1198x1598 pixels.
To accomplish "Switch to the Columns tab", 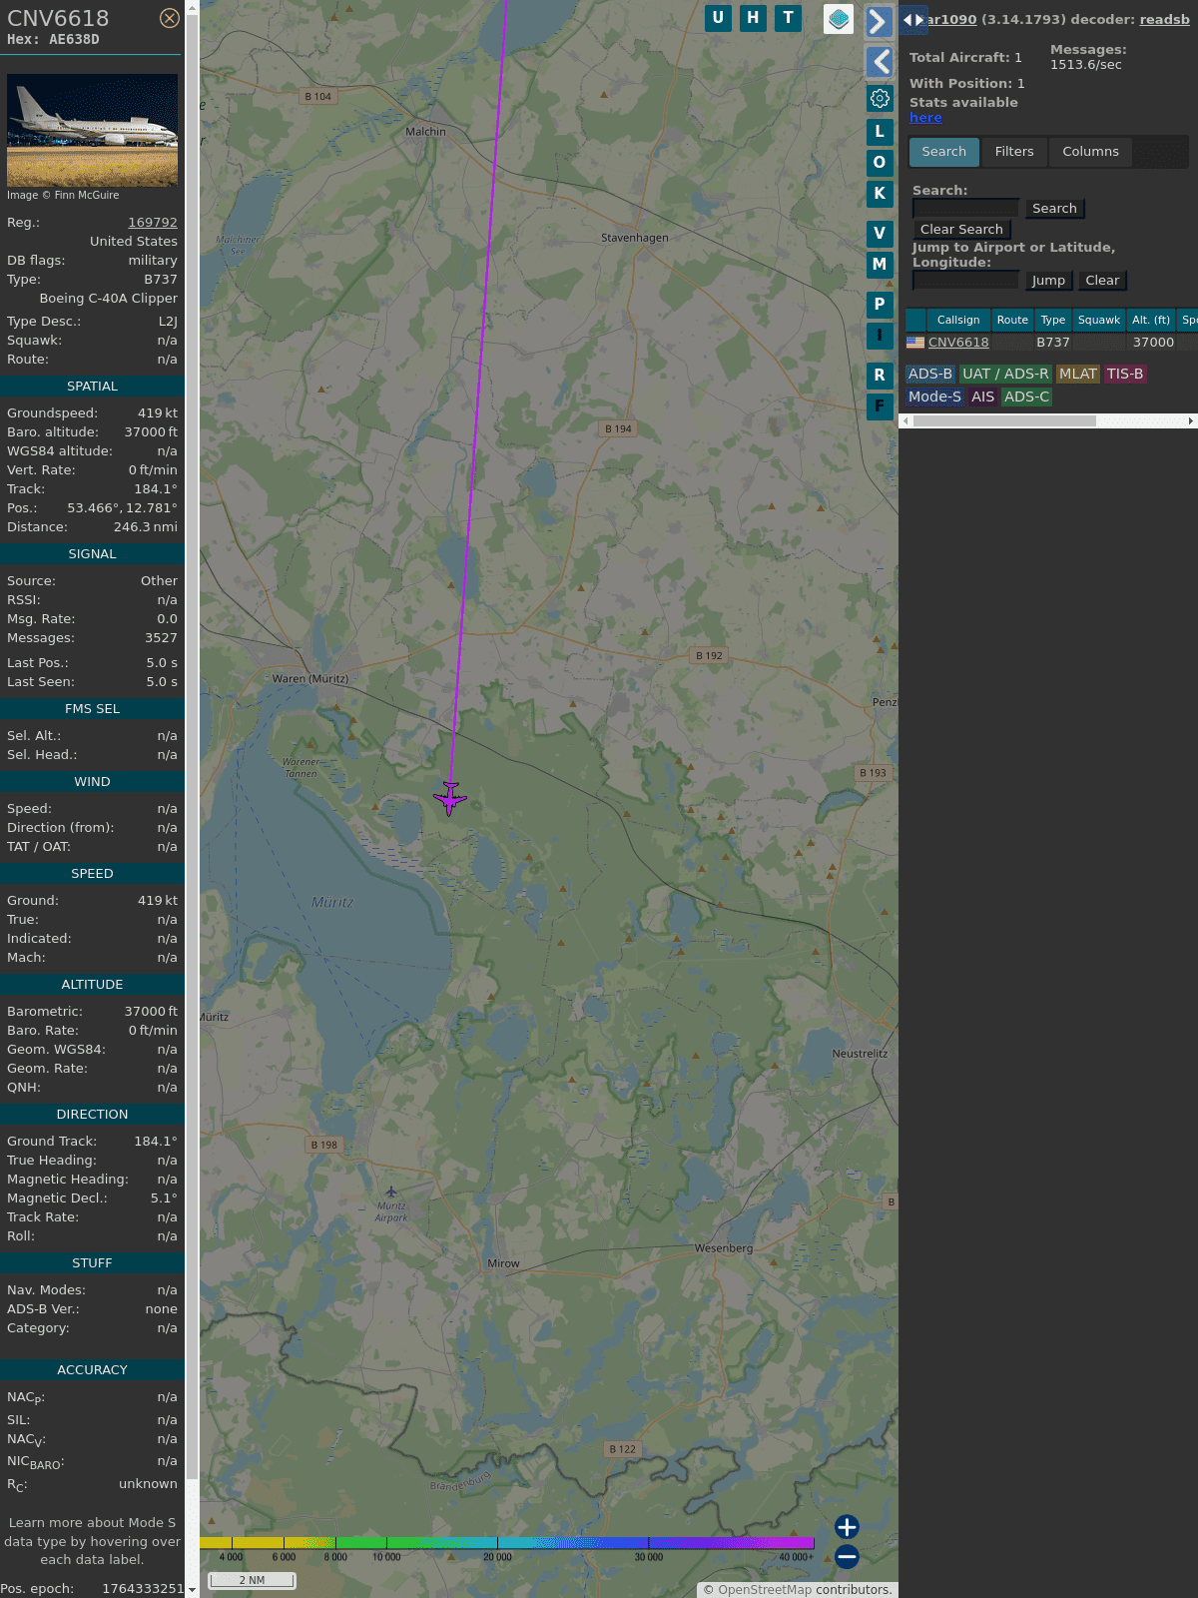I will 1090,152.
